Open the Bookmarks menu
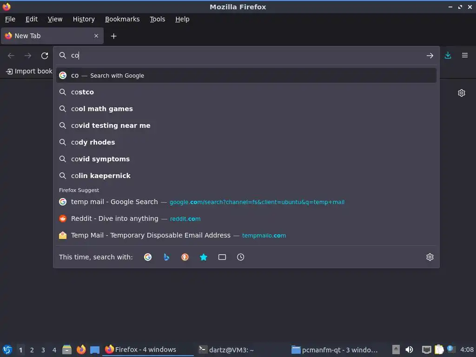Image resolution: width=476 pixels, height=357 pixels. tap(122, 19)
